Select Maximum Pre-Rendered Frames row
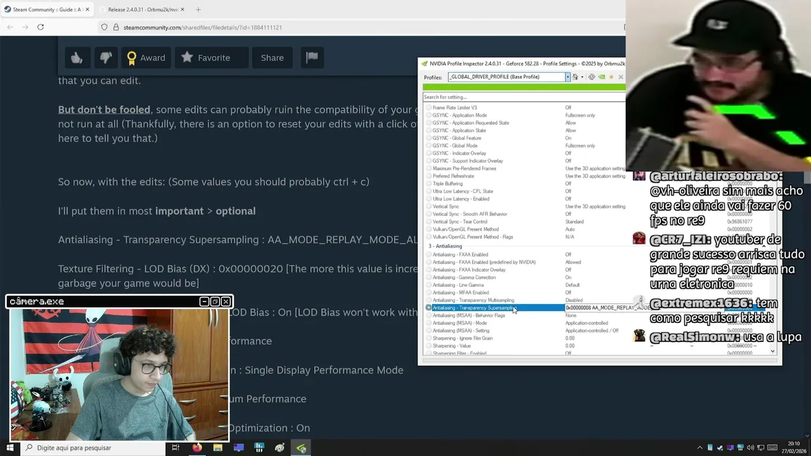 [525, 168]
